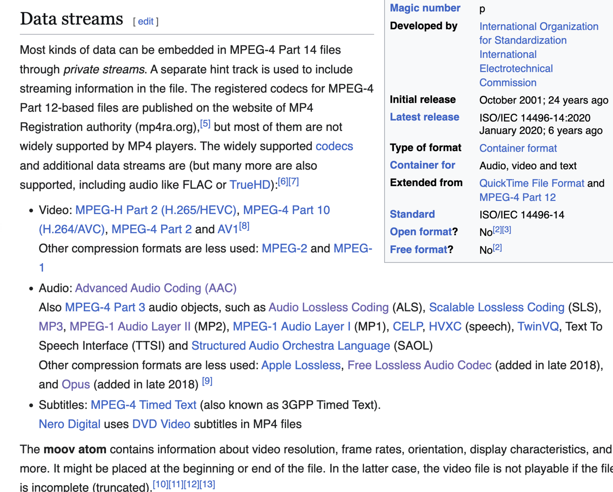
Task: Follow the Scalable Lossless Coding link
Action: click(497, 307)
